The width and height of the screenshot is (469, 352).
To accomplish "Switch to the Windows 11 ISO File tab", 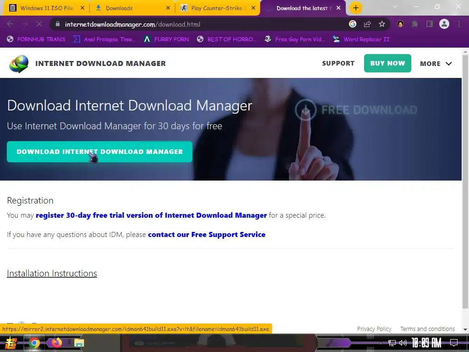I will coord(46,8).
